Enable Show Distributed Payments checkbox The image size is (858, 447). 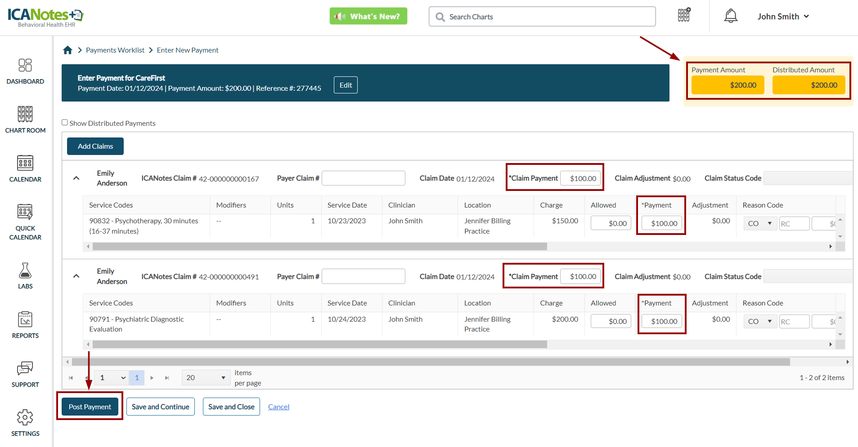point(65,123)
